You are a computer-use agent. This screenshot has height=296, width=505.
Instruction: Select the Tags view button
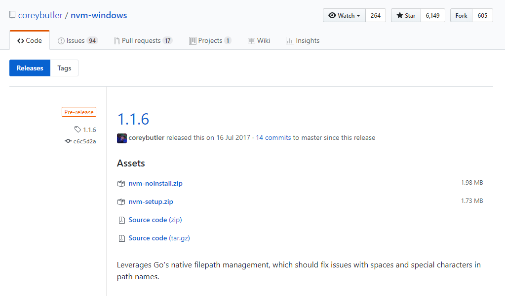click(x=64, y=68)
